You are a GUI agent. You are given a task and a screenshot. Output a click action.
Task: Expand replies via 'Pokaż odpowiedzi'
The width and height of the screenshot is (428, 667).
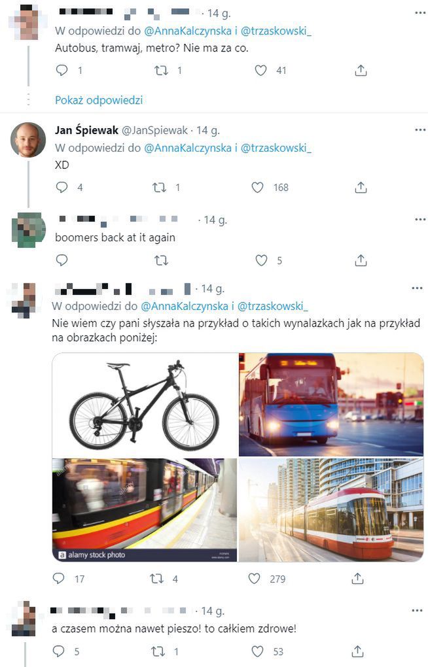click(x=99, y=100)
